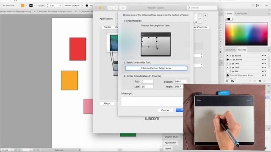Click the right scroll arrow in application list
271x152 pixels.
tap(200, 19)
